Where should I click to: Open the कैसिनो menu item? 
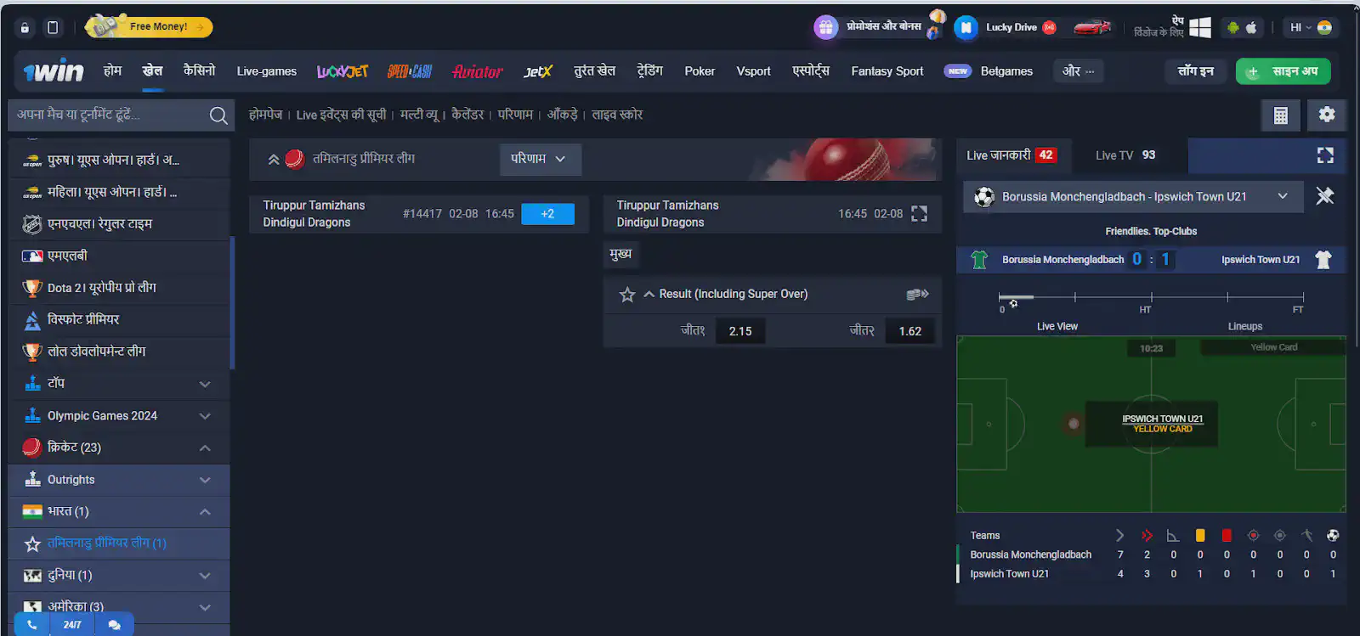coord(200,70)
